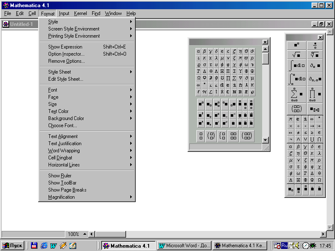Insert the underscript template in scrollable palette's first template row
This screenshot has height=251, width=335.
click(x=245, y=105)
